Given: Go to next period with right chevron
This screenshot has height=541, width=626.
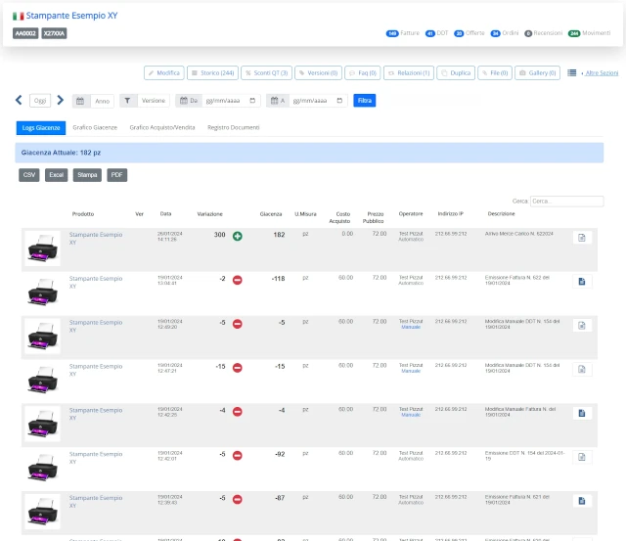Looking at the screenshot, I should click(x=60, y=100).
